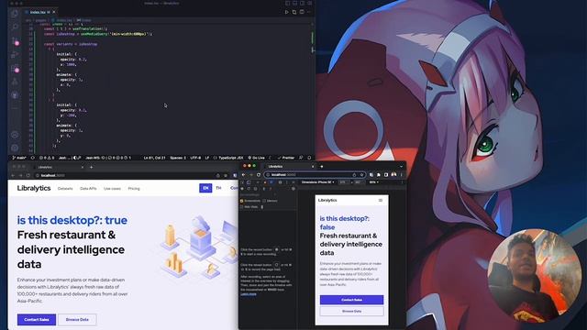Click the Run code icon in VS Code
Image resolution: width=587 pixels, height=330 pixels.
pyautogui.click(x=287, y=12)
